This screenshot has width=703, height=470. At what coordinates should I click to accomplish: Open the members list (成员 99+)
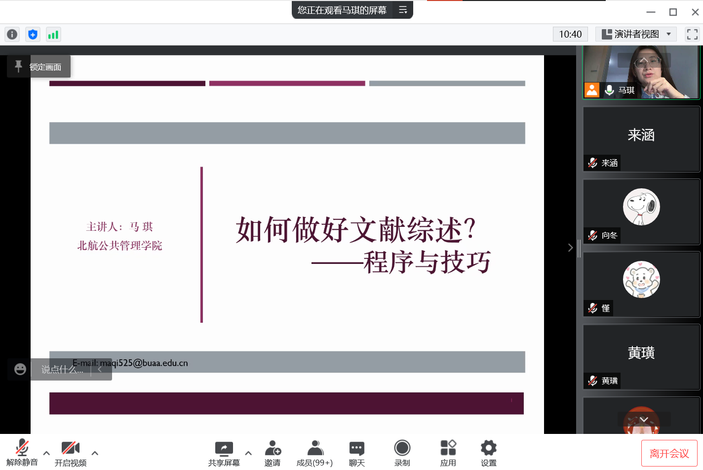coord(314,453)
